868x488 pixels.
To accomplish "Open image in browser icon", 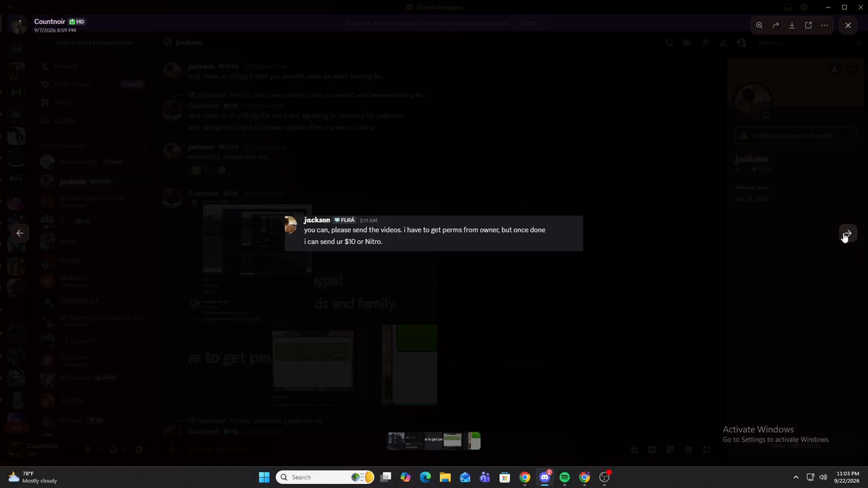I will (808, 25).
